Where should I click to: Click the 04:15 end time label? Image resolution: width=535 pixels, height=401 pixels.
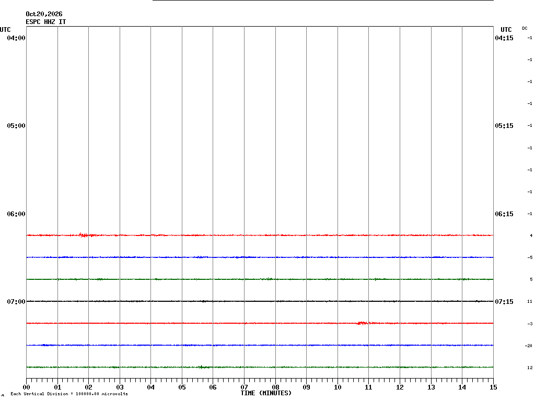[x=504, y=38]
